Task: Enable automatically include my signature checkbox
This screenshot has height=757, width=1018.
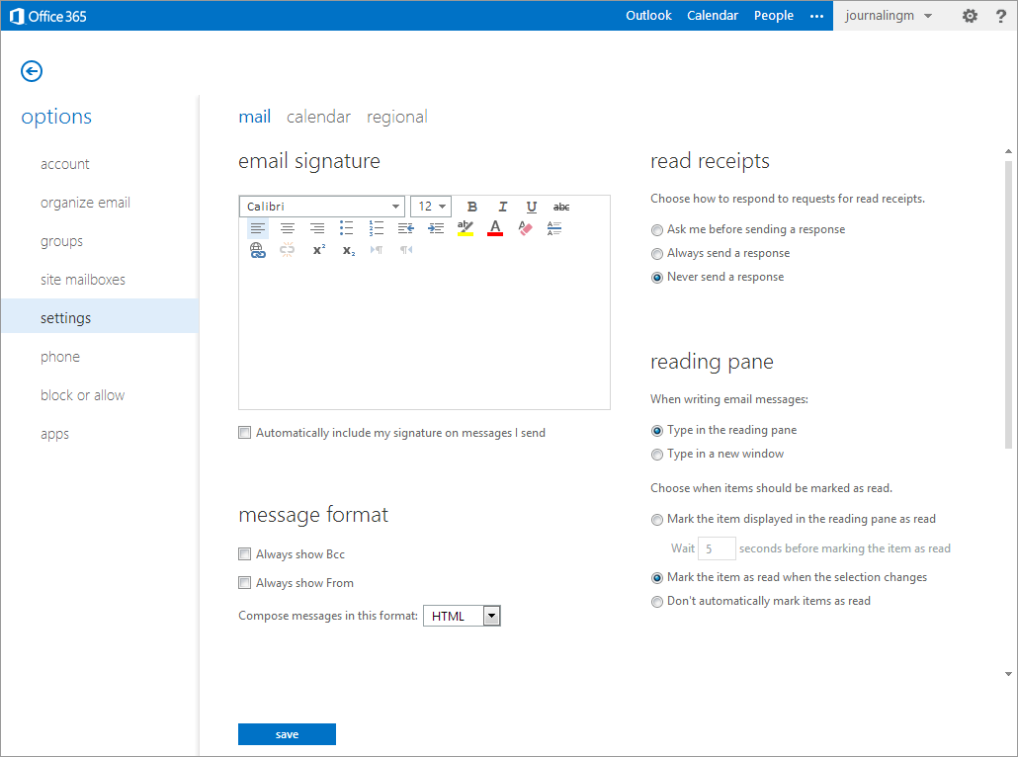Action: (x=245, y=433)
